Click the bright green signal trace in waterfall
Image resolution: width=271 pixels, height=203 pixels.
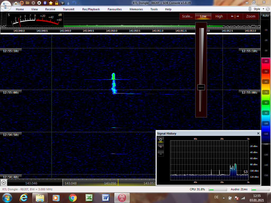click(x=114, y=83)
